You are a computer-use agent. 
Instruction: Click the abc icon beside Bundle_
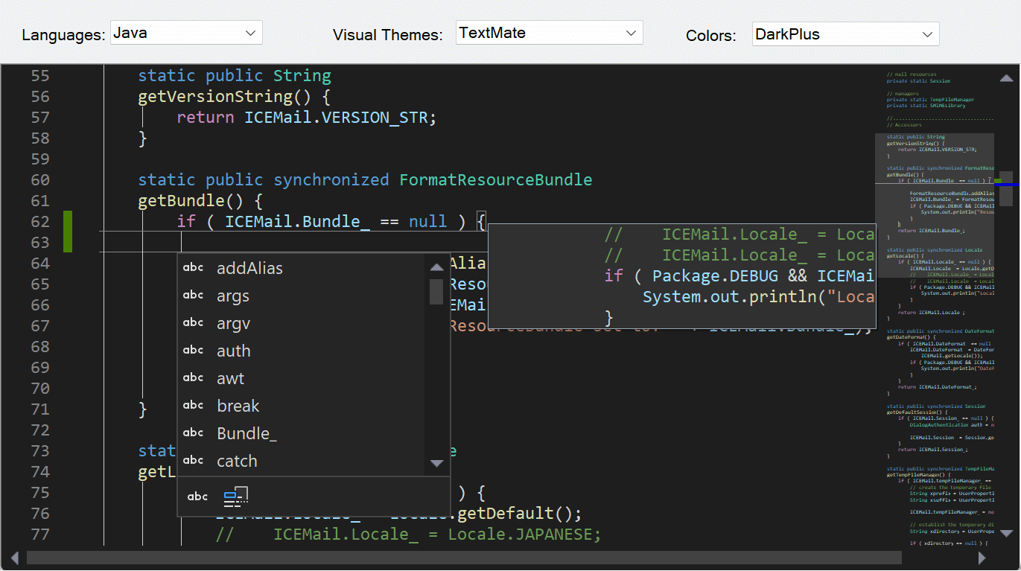pyautogui.click(x=193, y=433)
